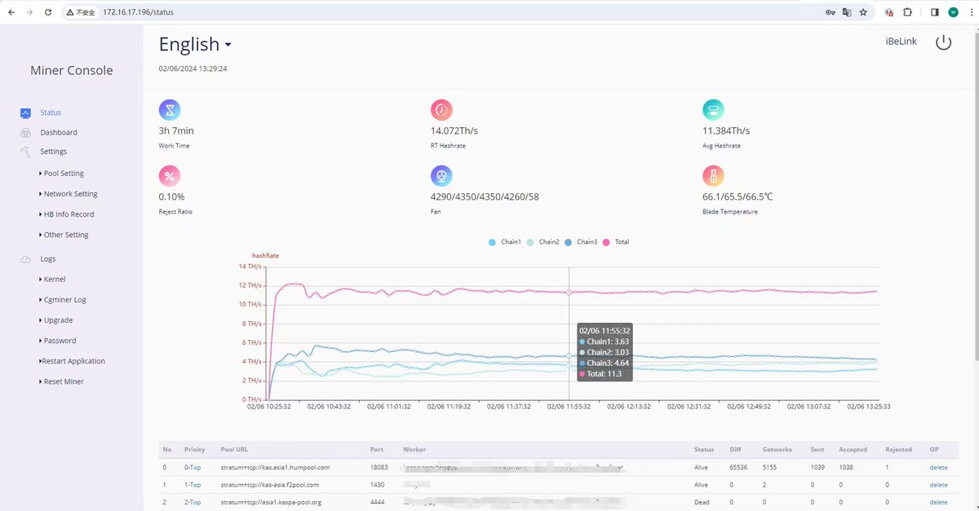
Task: Click the 0.10% Reject Ratio value
Action: point(171,196)
